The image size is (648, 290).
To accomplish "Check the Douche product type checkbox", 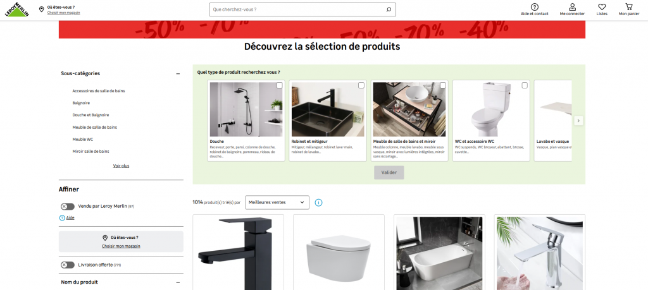I will (279, 85).
